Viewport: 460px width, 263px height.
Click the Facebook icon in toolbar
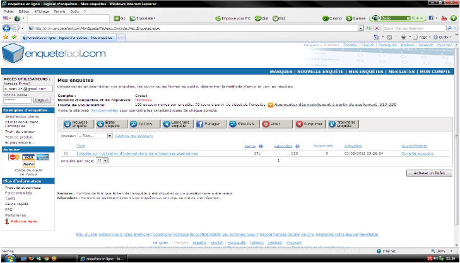(x=431, y=18)
